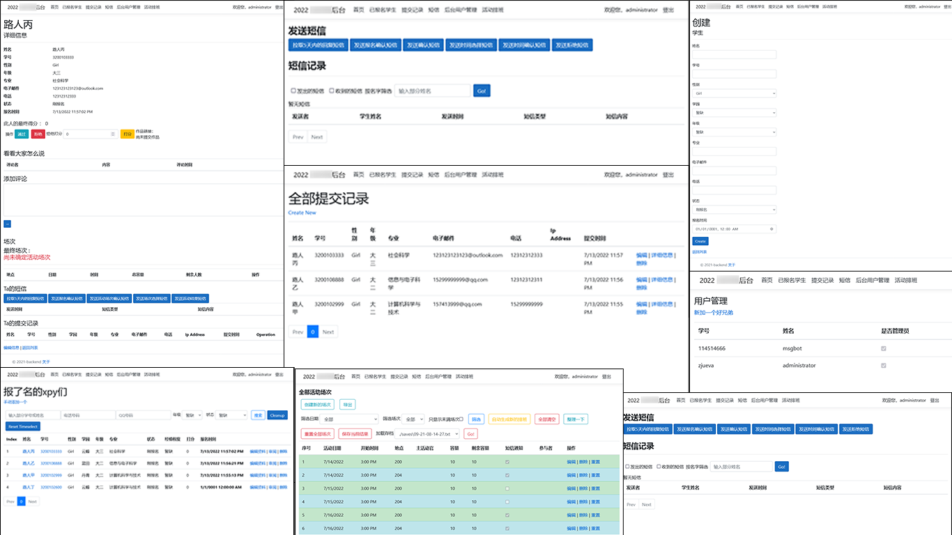
Task: Open 学园 dropdown on 创建 学生 page
Action: point(734,112)
